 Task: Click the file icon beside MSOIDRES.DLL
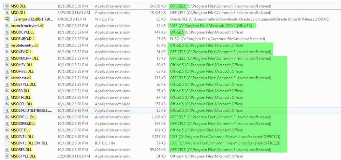7,124
